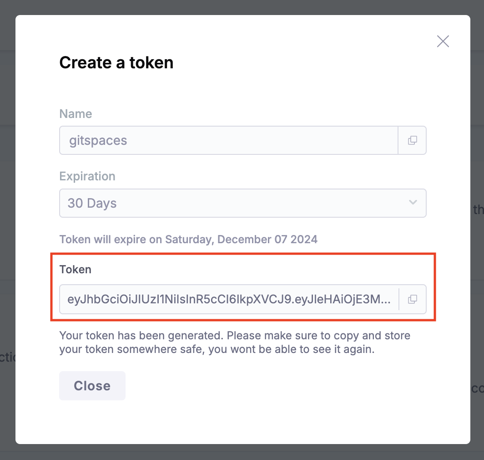Click the dimmed backdrop beside the dialog

click(x=7, y=228)
